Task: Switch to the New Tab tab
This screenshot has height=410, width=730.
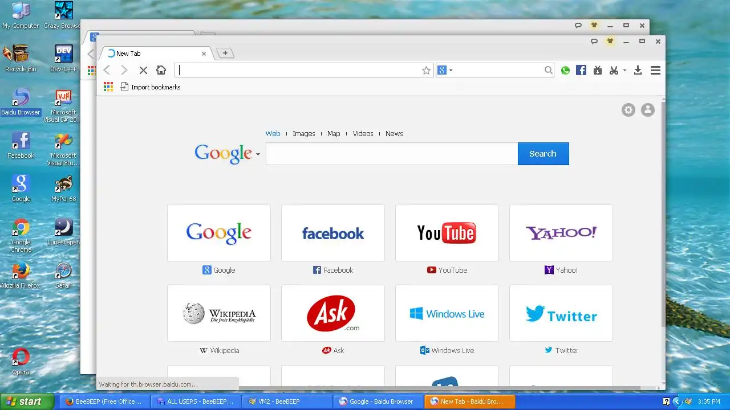Action: 155,54
